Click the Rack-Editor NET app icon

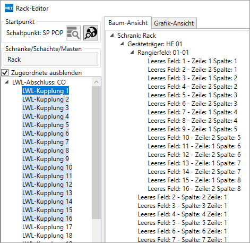tap(9, 9)
